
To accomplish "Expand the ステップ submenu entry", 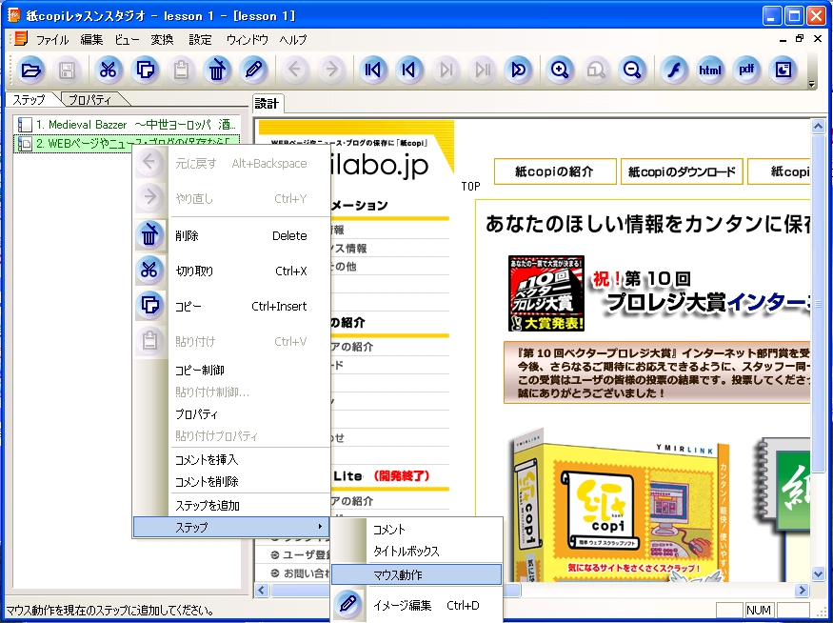I will click(x=231, y=528).
